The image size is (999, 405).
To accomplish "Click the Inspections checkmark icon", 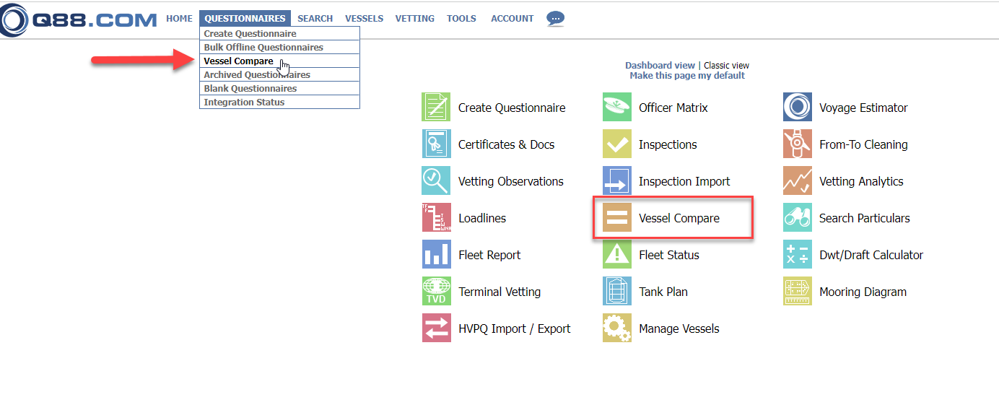I will click(x=616, y=144).
